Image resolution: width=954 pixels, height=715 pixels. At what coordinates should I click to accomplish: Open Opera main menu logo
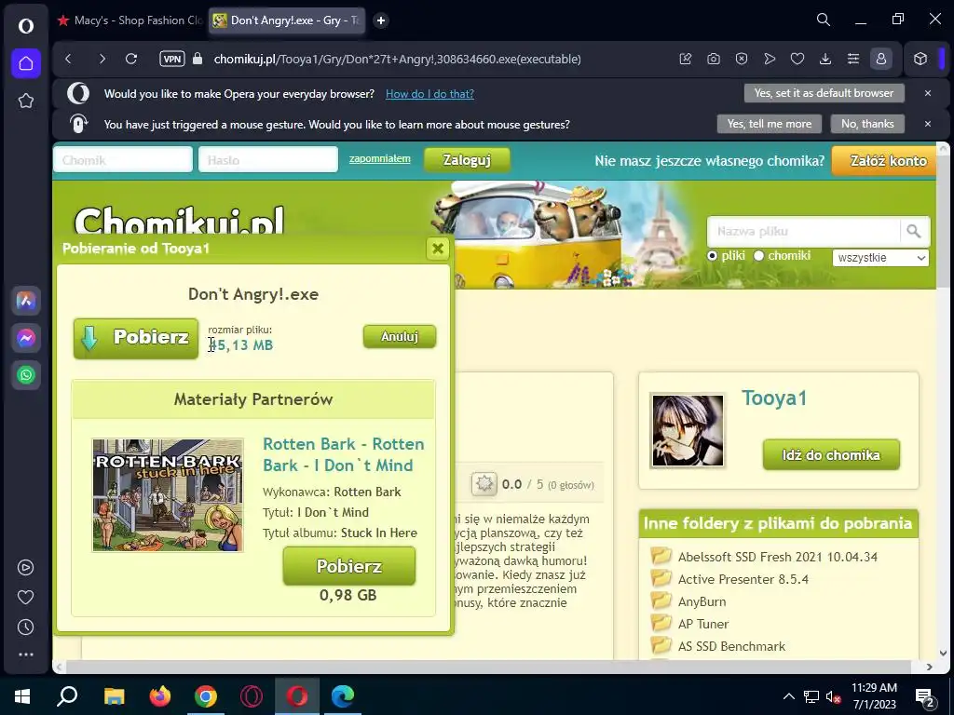(x=25, y=25)
